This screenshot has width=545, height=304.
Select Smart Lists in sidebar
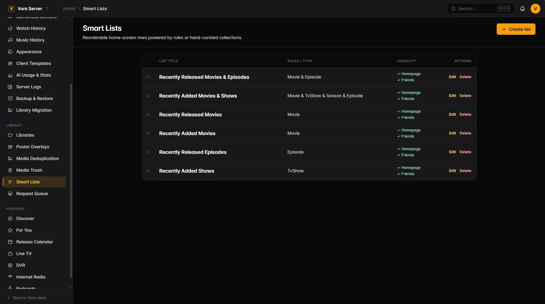tap(34, 182)
